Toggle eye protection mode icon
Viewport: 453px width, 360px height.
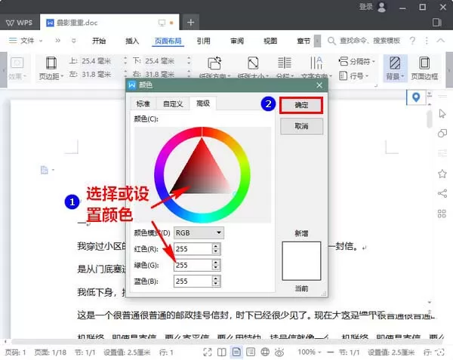point(279,352)
